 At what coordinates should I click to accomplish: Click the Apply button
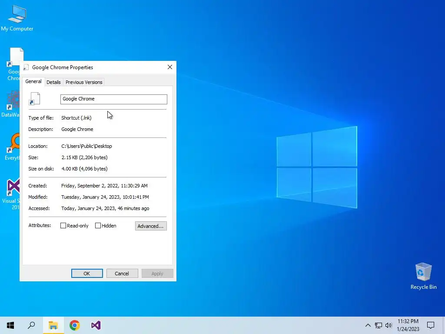157,274
